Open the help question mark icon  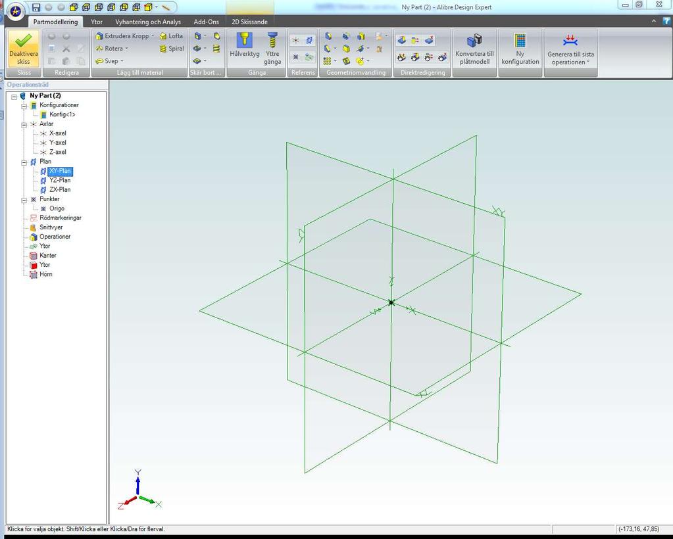pos(666,21)
